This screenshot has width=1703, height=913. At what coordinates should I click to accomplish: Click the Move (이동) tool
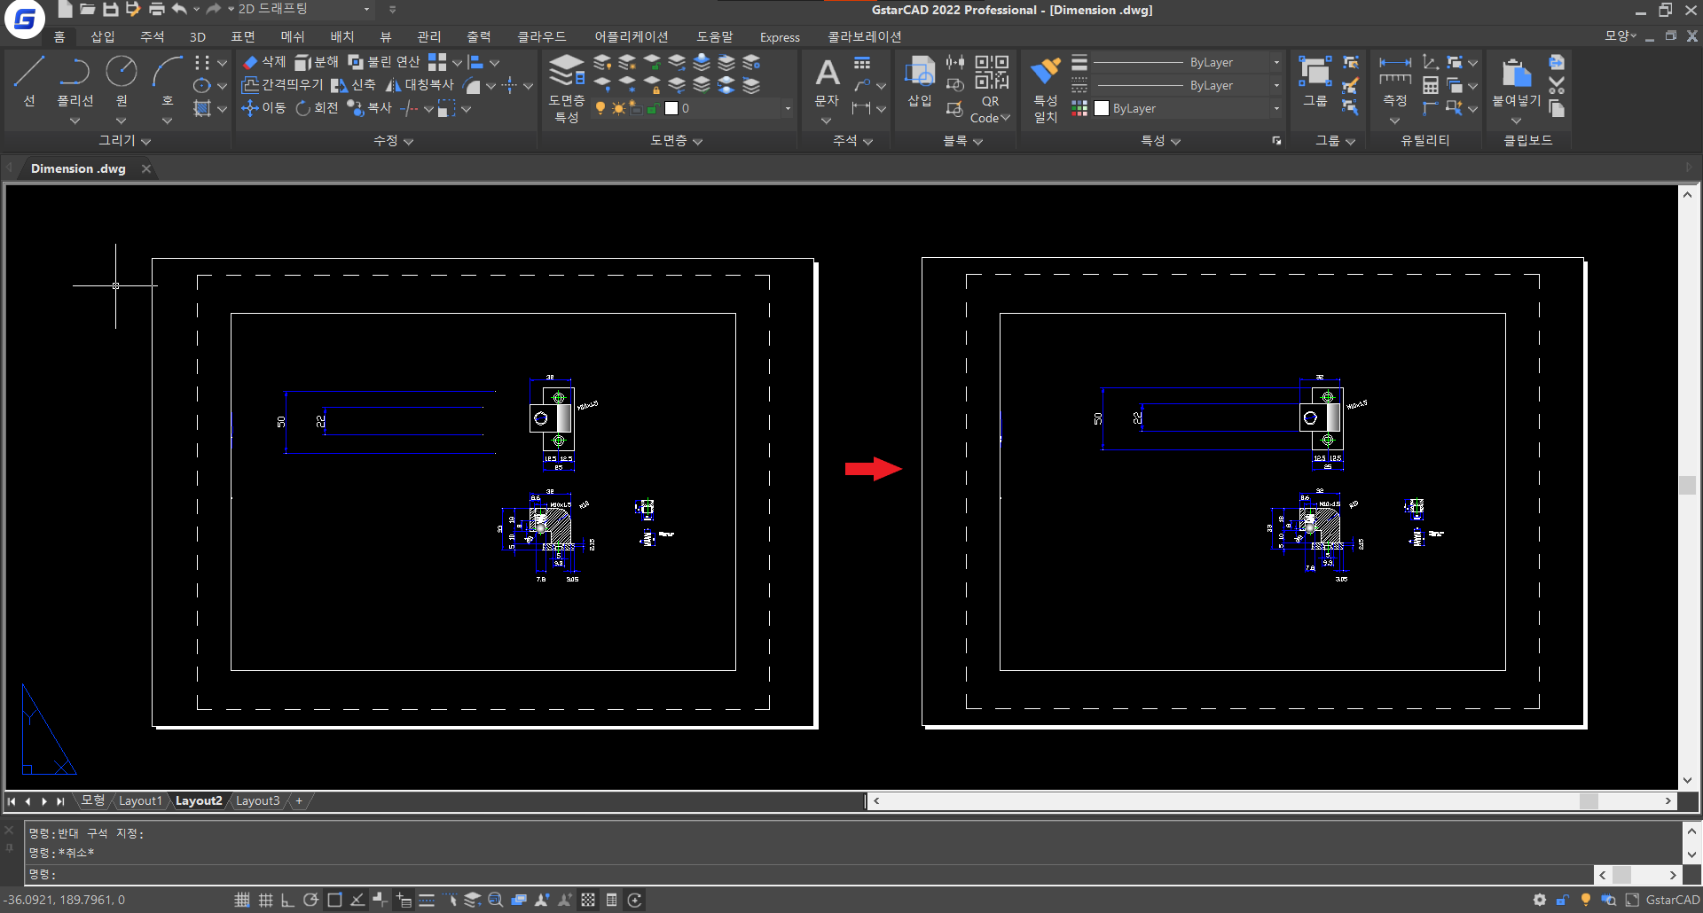[263, 107]
